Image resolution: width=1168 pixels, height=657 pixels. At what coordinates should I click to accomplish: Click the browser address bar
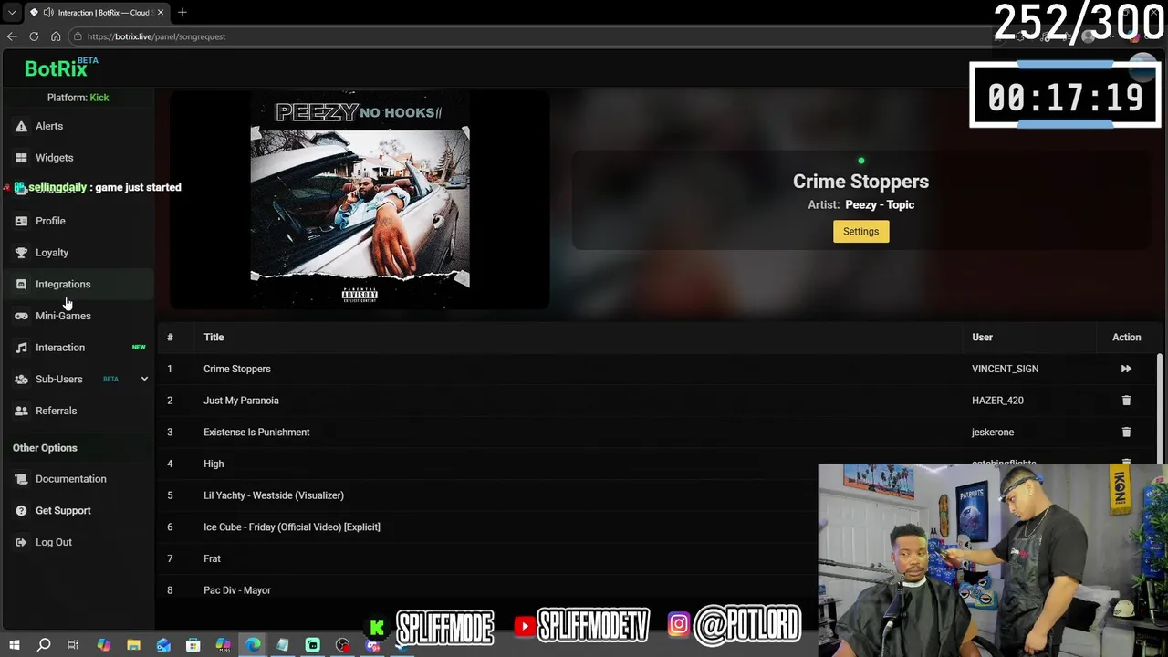[x=529, y=36]
